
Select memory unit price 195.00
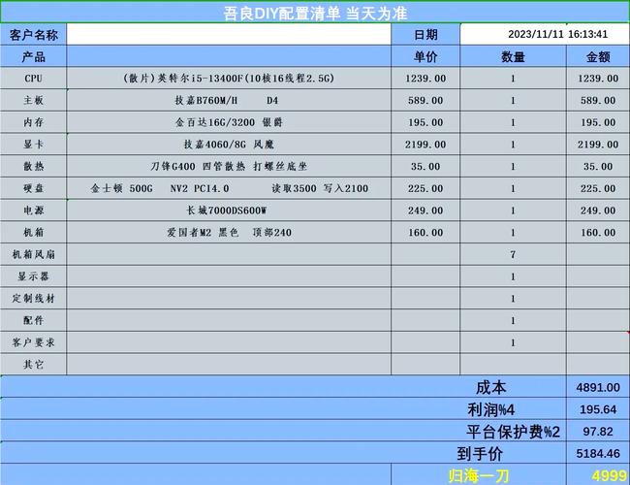425,122
